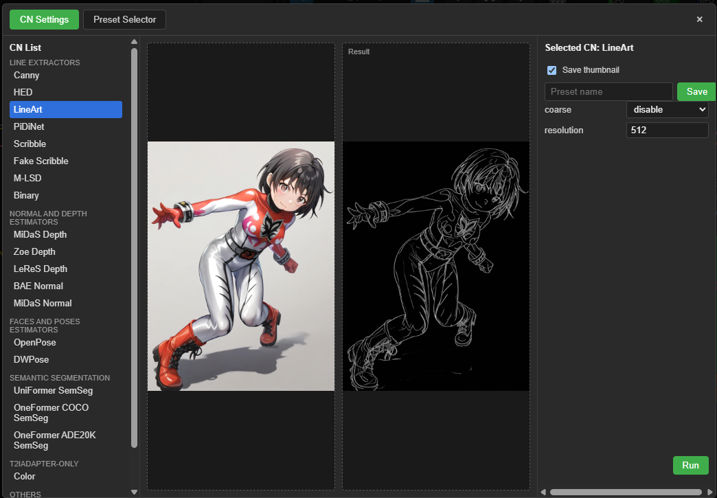This screenshot has height=498, width=717.
Task: Click the NORMAL AND DEPTH ESTIMATORS heading
Action: point(49,218)
